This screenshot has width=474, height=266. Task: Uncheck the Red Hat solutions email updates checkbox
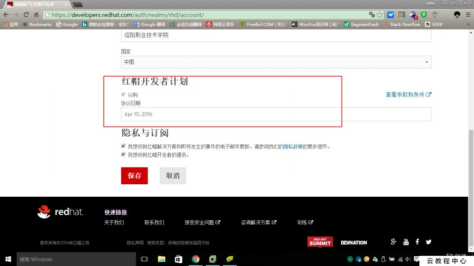[123, 146]
